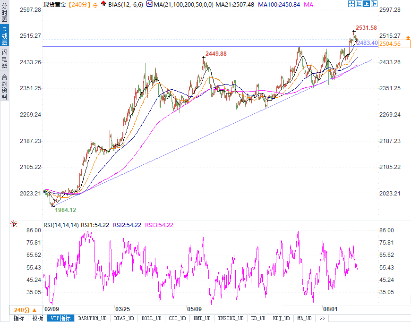Screen dimensions: 411x322
Task: Click the BIAS(12,-6,6) indicator label
Action: (x=126, y=4)
